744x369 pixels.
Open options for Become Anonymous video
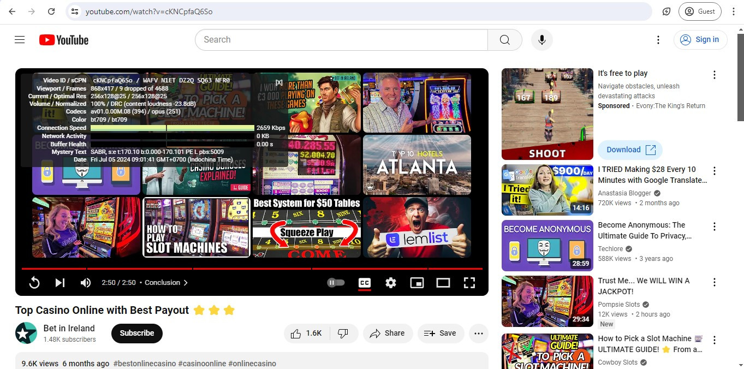point(714,227)
